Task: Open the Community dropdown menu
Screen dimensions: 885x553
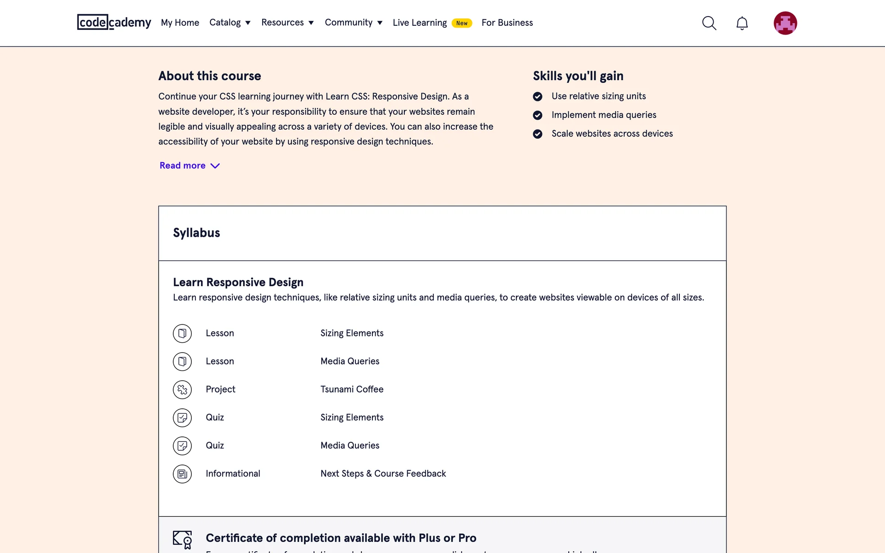Action: click(x=353, y=23)
